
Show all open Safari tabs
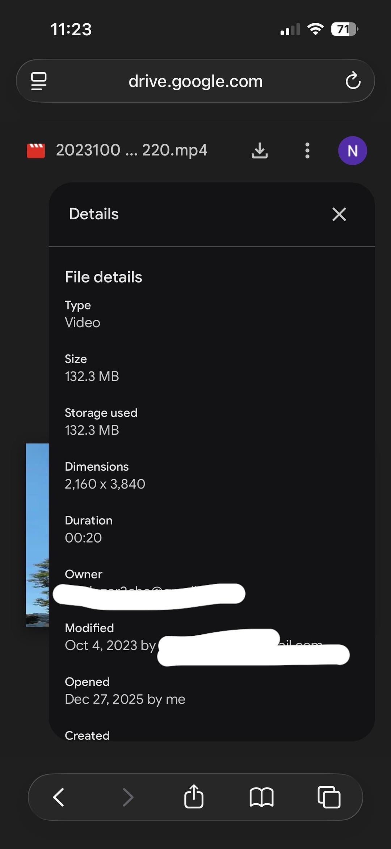329,797
